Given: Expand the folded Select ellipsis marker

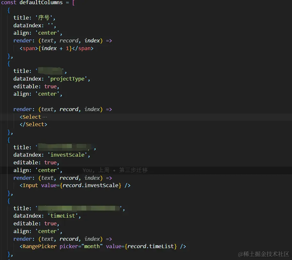Looking at the screenshot, I should 45,117.
